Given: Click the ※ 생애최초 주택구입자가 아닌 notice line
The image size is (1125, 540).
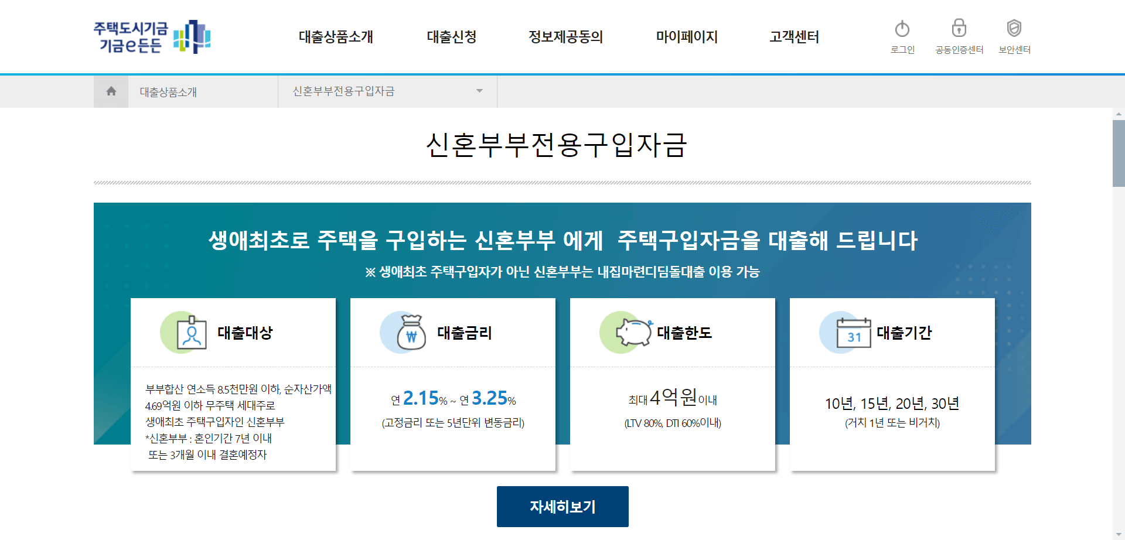Looking at the screenshot, I should pos(562,272).
